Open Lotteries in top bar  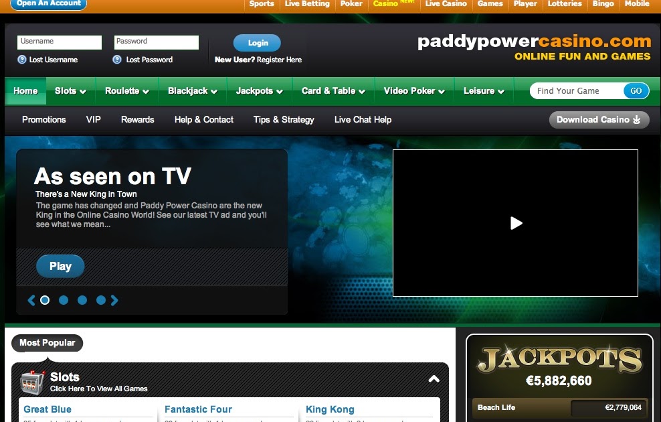pos(565,4)
